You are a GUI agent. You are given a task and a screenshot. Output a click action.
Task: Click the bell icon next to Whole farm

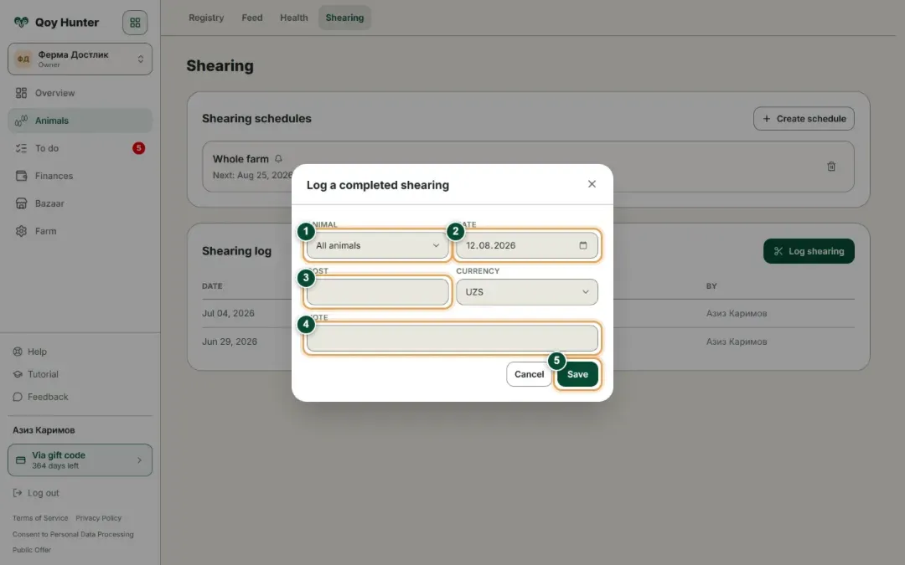tap(278, 158)
